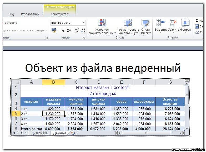206x152 pixels.
Task: Decrease decimal places
Action: click(x=83, y=30)
